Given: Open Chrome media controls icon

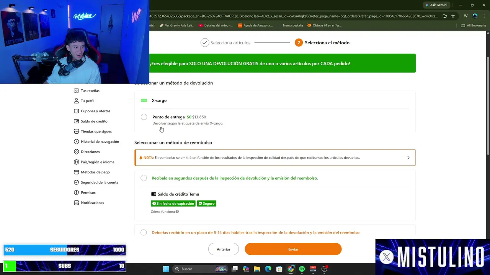Looking at the screenshot, I should 465,16.
